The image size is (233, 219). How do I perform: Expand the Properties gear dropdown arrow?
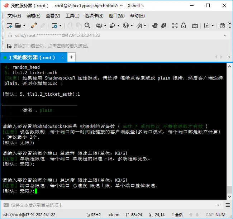click(60, 26)
